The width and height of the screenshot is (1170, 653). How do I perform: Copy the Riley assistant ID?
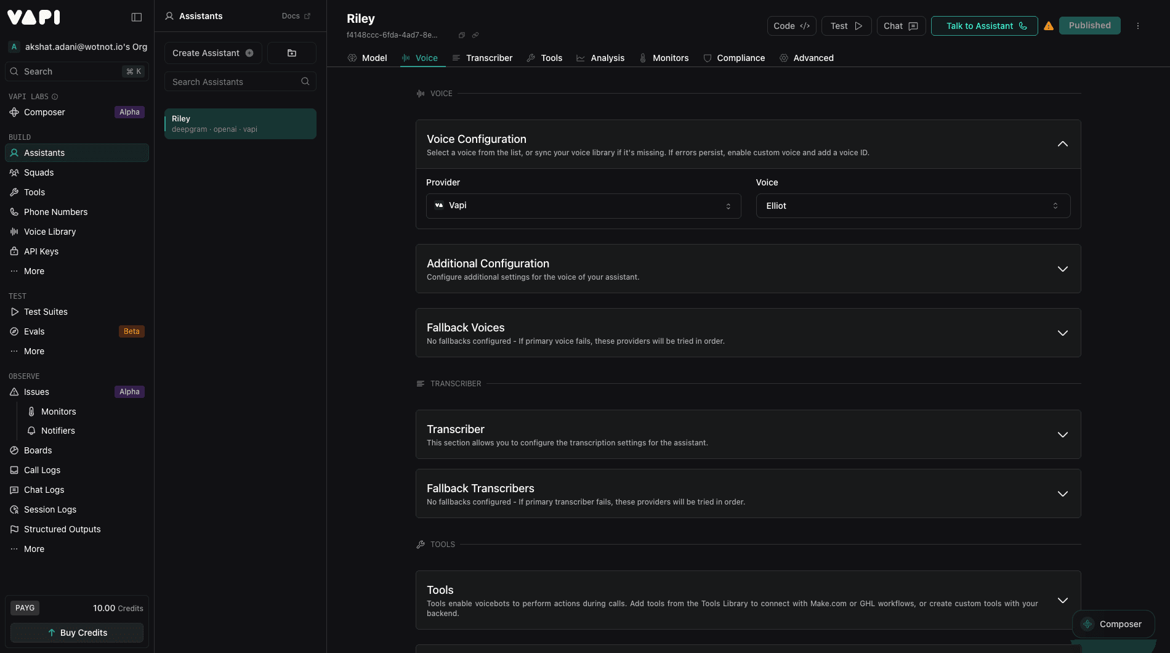pos(461,35)
